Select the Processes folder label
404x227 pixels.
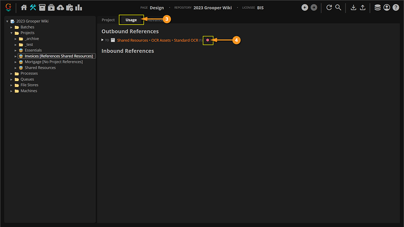coord(29,74)
